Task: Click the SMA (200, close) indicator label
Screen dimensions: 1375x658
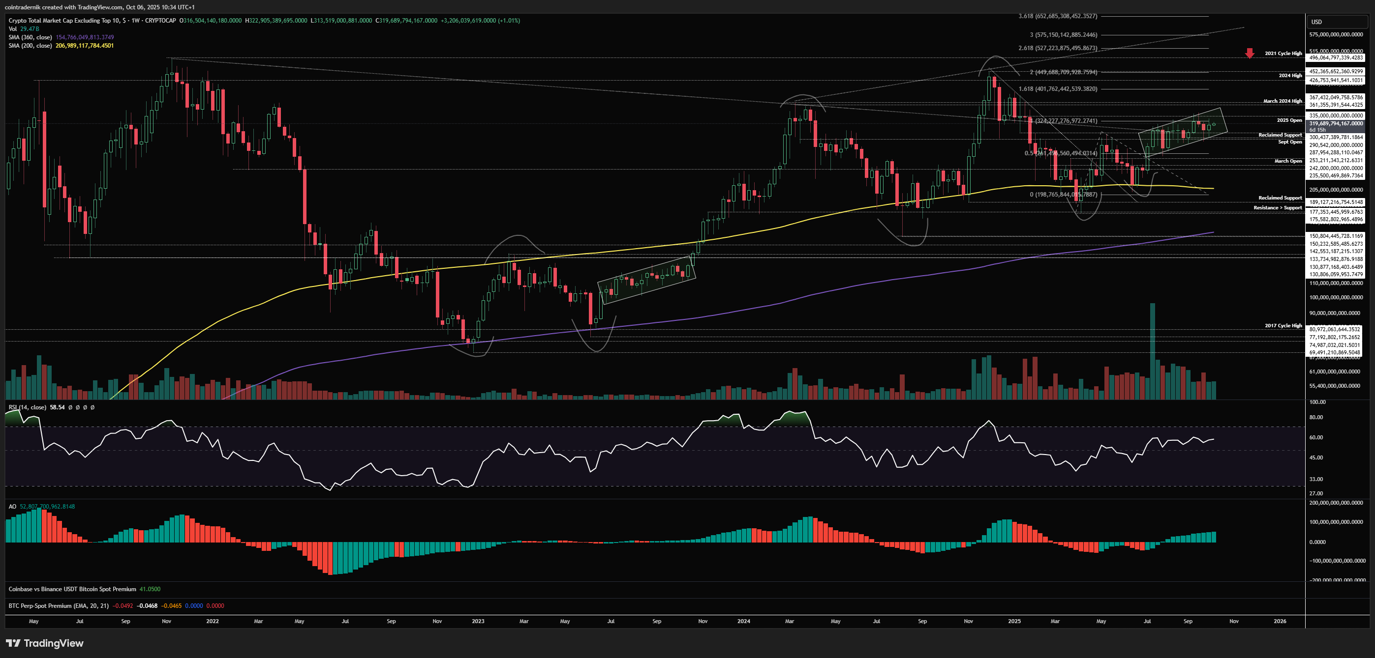Action: 31,46
